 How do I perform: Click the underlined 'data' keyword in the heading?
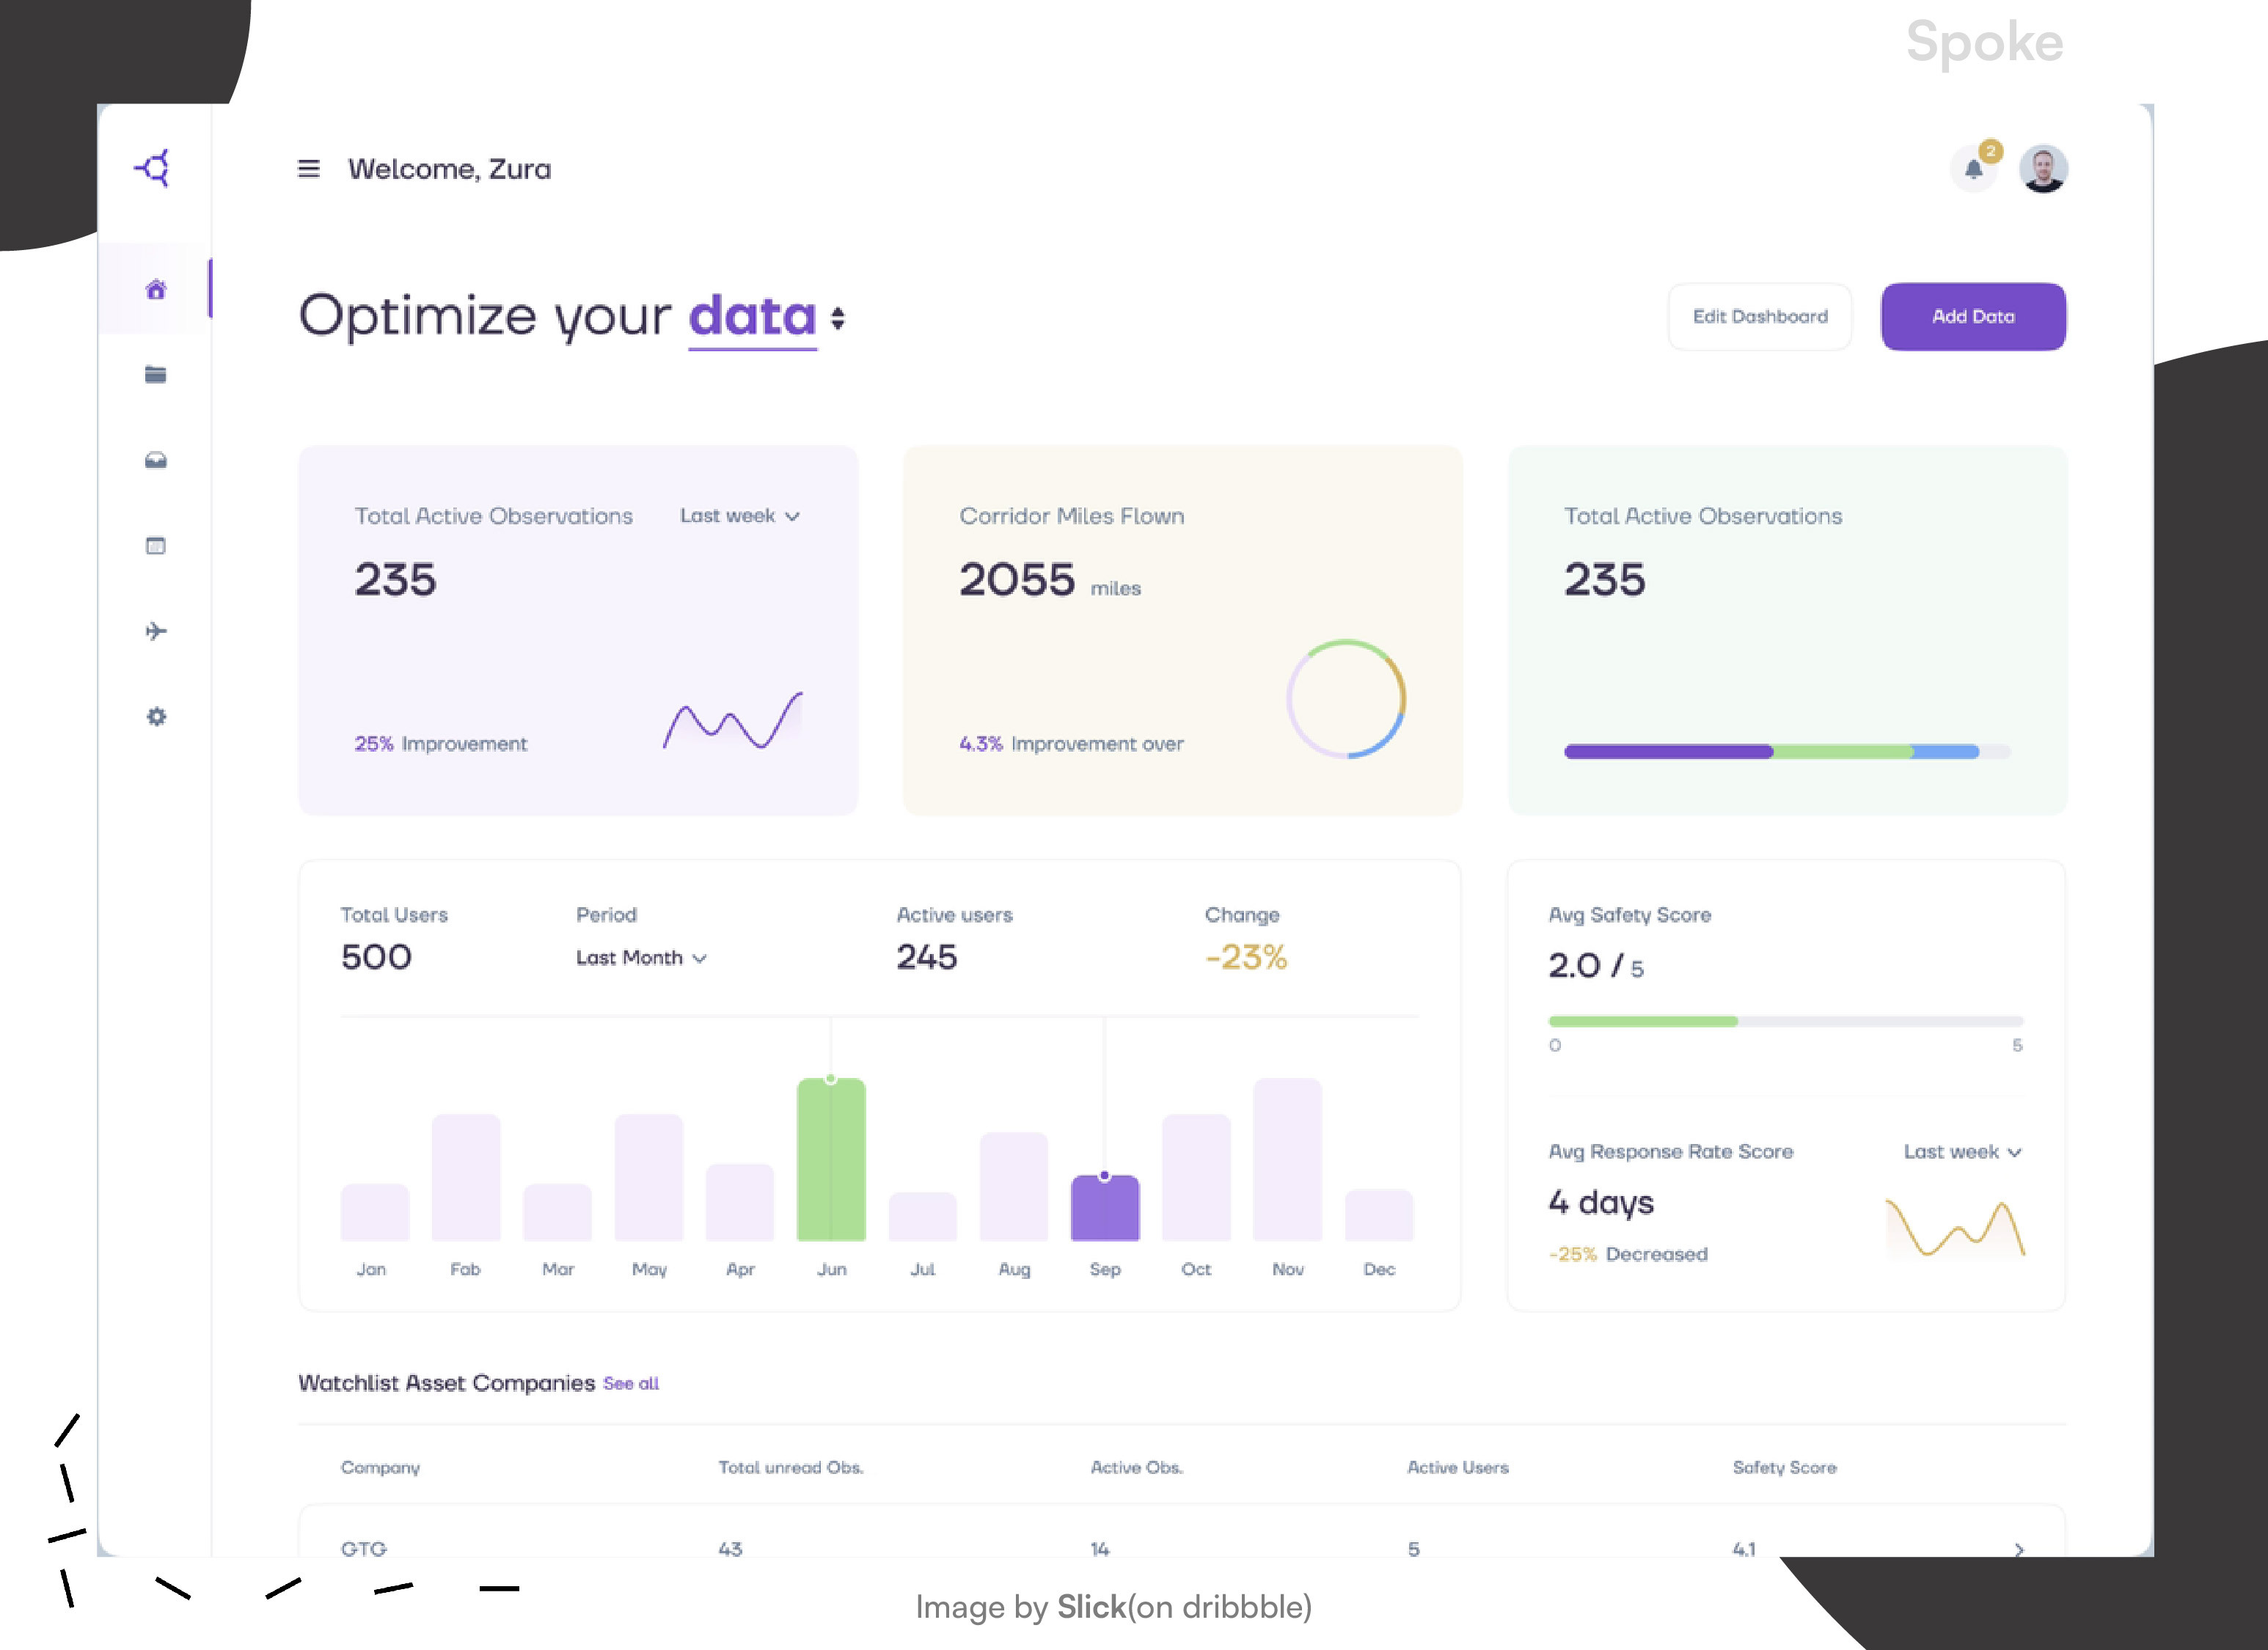point(752,319)
